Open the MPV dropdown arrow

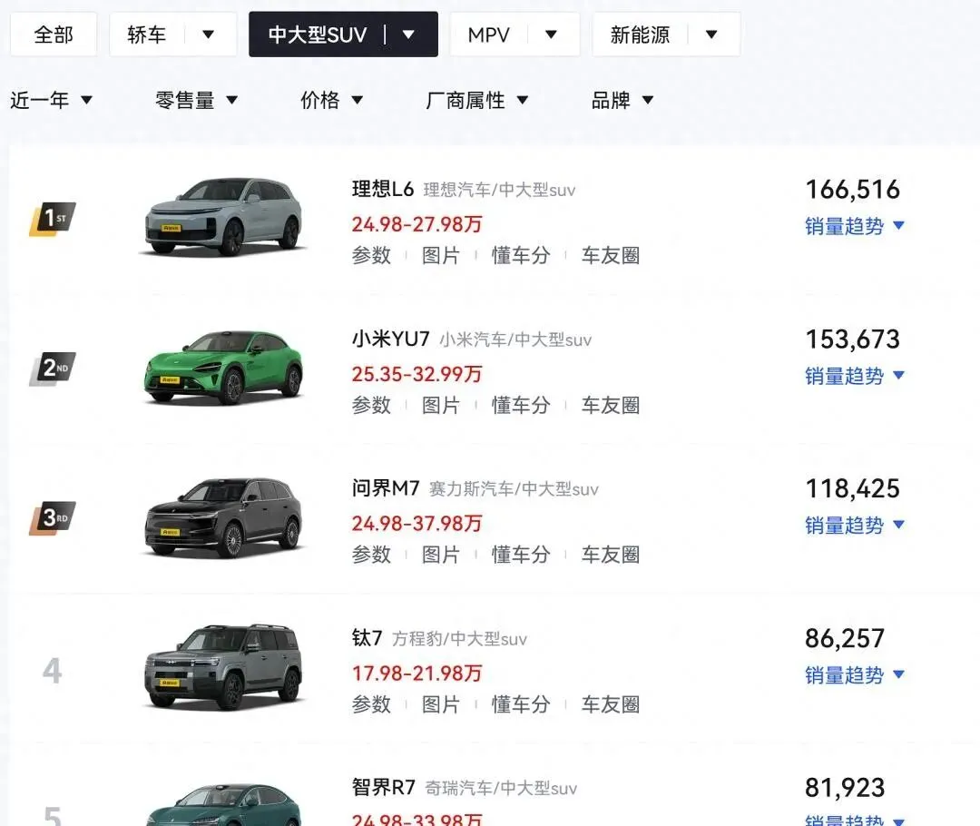552,34
